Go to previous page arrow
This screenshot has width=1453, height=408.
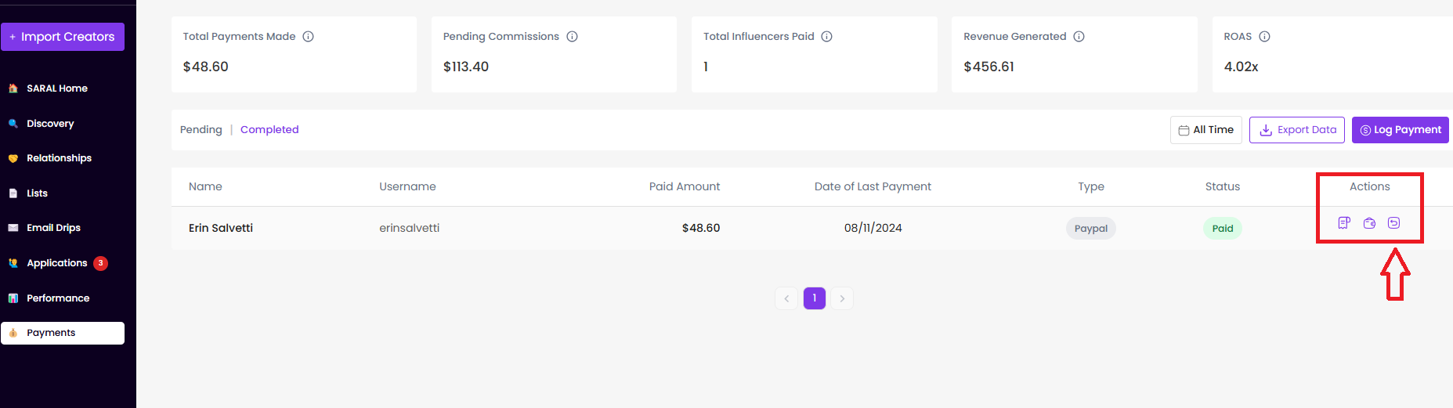[786, 298]
